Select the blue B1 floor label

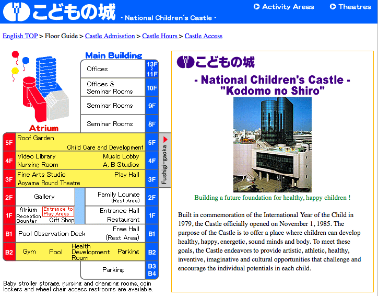point(152,234)
